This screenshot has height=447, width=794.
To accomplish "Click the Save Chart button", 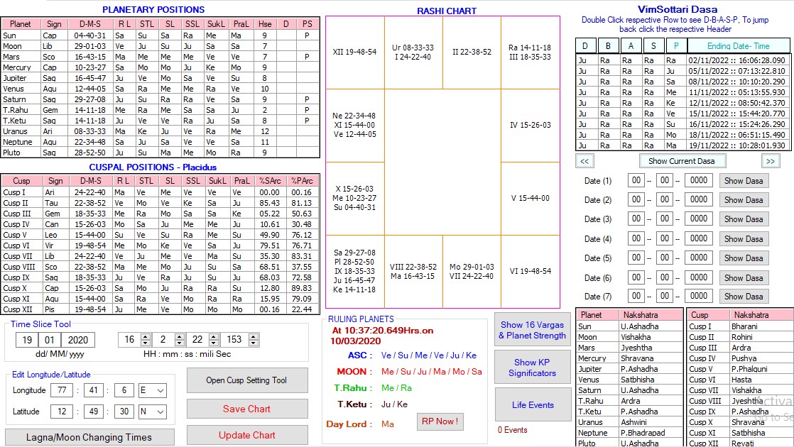I will [246, 409].
